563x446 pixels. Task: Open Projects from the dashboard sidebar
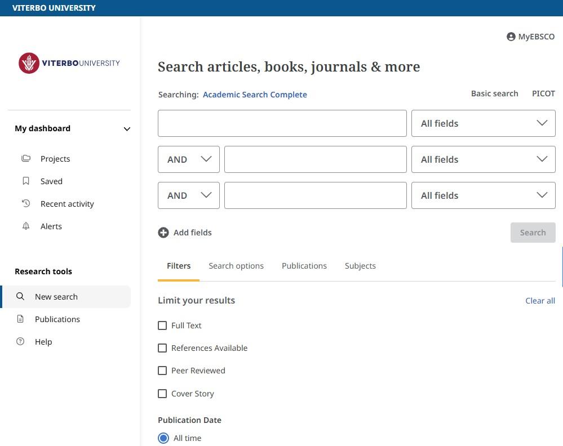(x=55, y=158)
